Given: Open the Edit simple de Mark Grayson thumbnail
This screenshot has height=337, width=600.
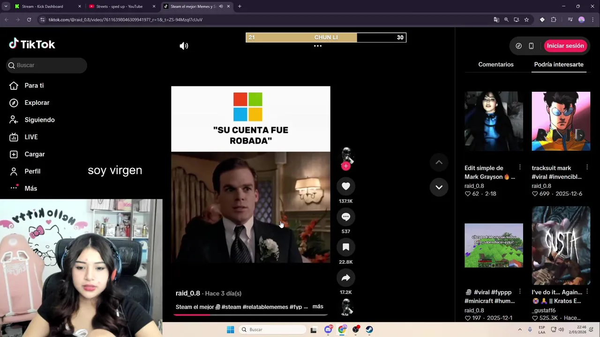Looking at the screenshot, I should [494, 121].
